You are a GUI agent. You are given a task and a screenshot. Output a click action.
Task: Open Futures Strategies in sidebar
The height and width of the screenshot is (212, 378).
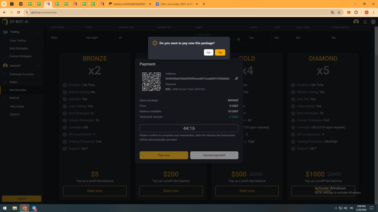(x=21, y=56)
